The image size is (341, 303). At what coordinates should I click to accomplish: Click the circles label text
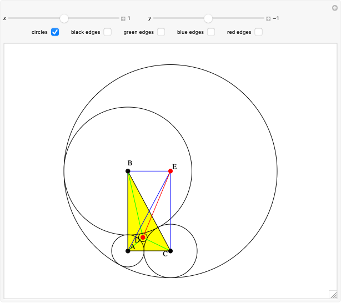click(39, 32)
